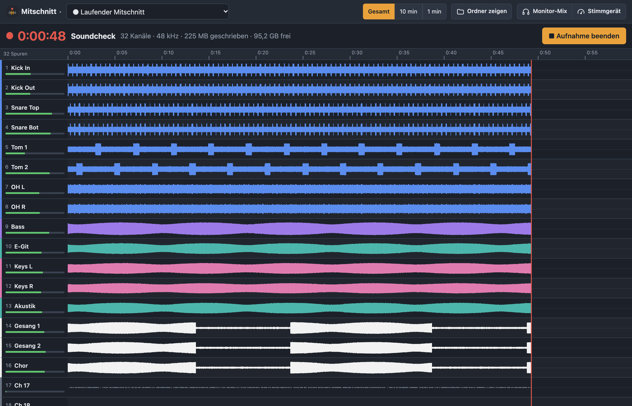
Task: Open the Mitschnitt app menu arrow
Action: [60, 12]
